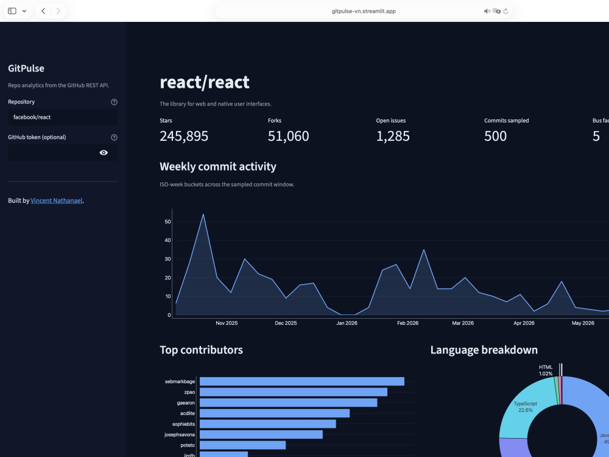This screenshot has width=609, height=457.
Task: Click the Commits sampled value 500
Action: coord(496,136)
